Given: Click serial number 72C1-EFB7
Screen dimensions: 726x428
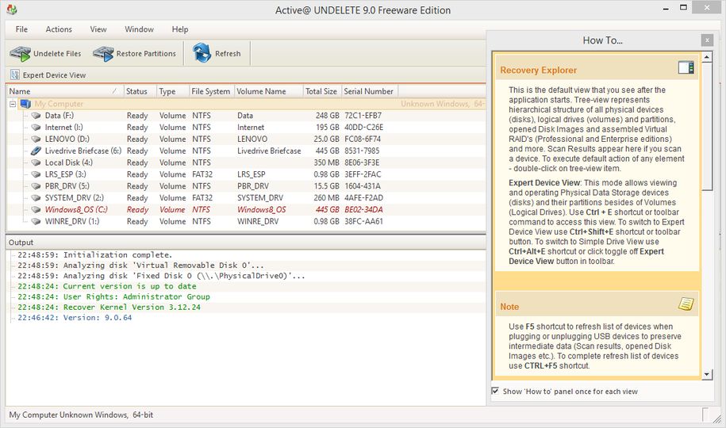Looking at the screenshot, I should pyautogui.click(x=363, y=116).
